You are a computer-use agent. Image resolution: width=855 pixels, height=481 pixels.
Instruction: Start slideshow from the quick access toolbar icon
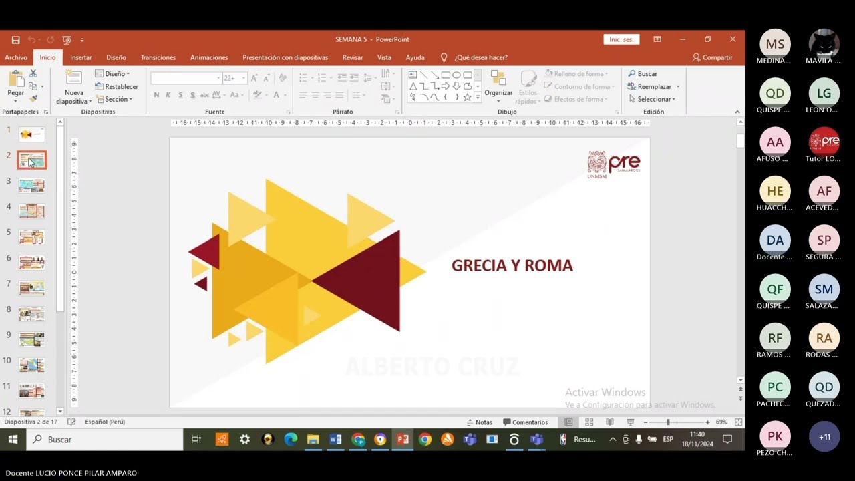[x=67, y=40]
